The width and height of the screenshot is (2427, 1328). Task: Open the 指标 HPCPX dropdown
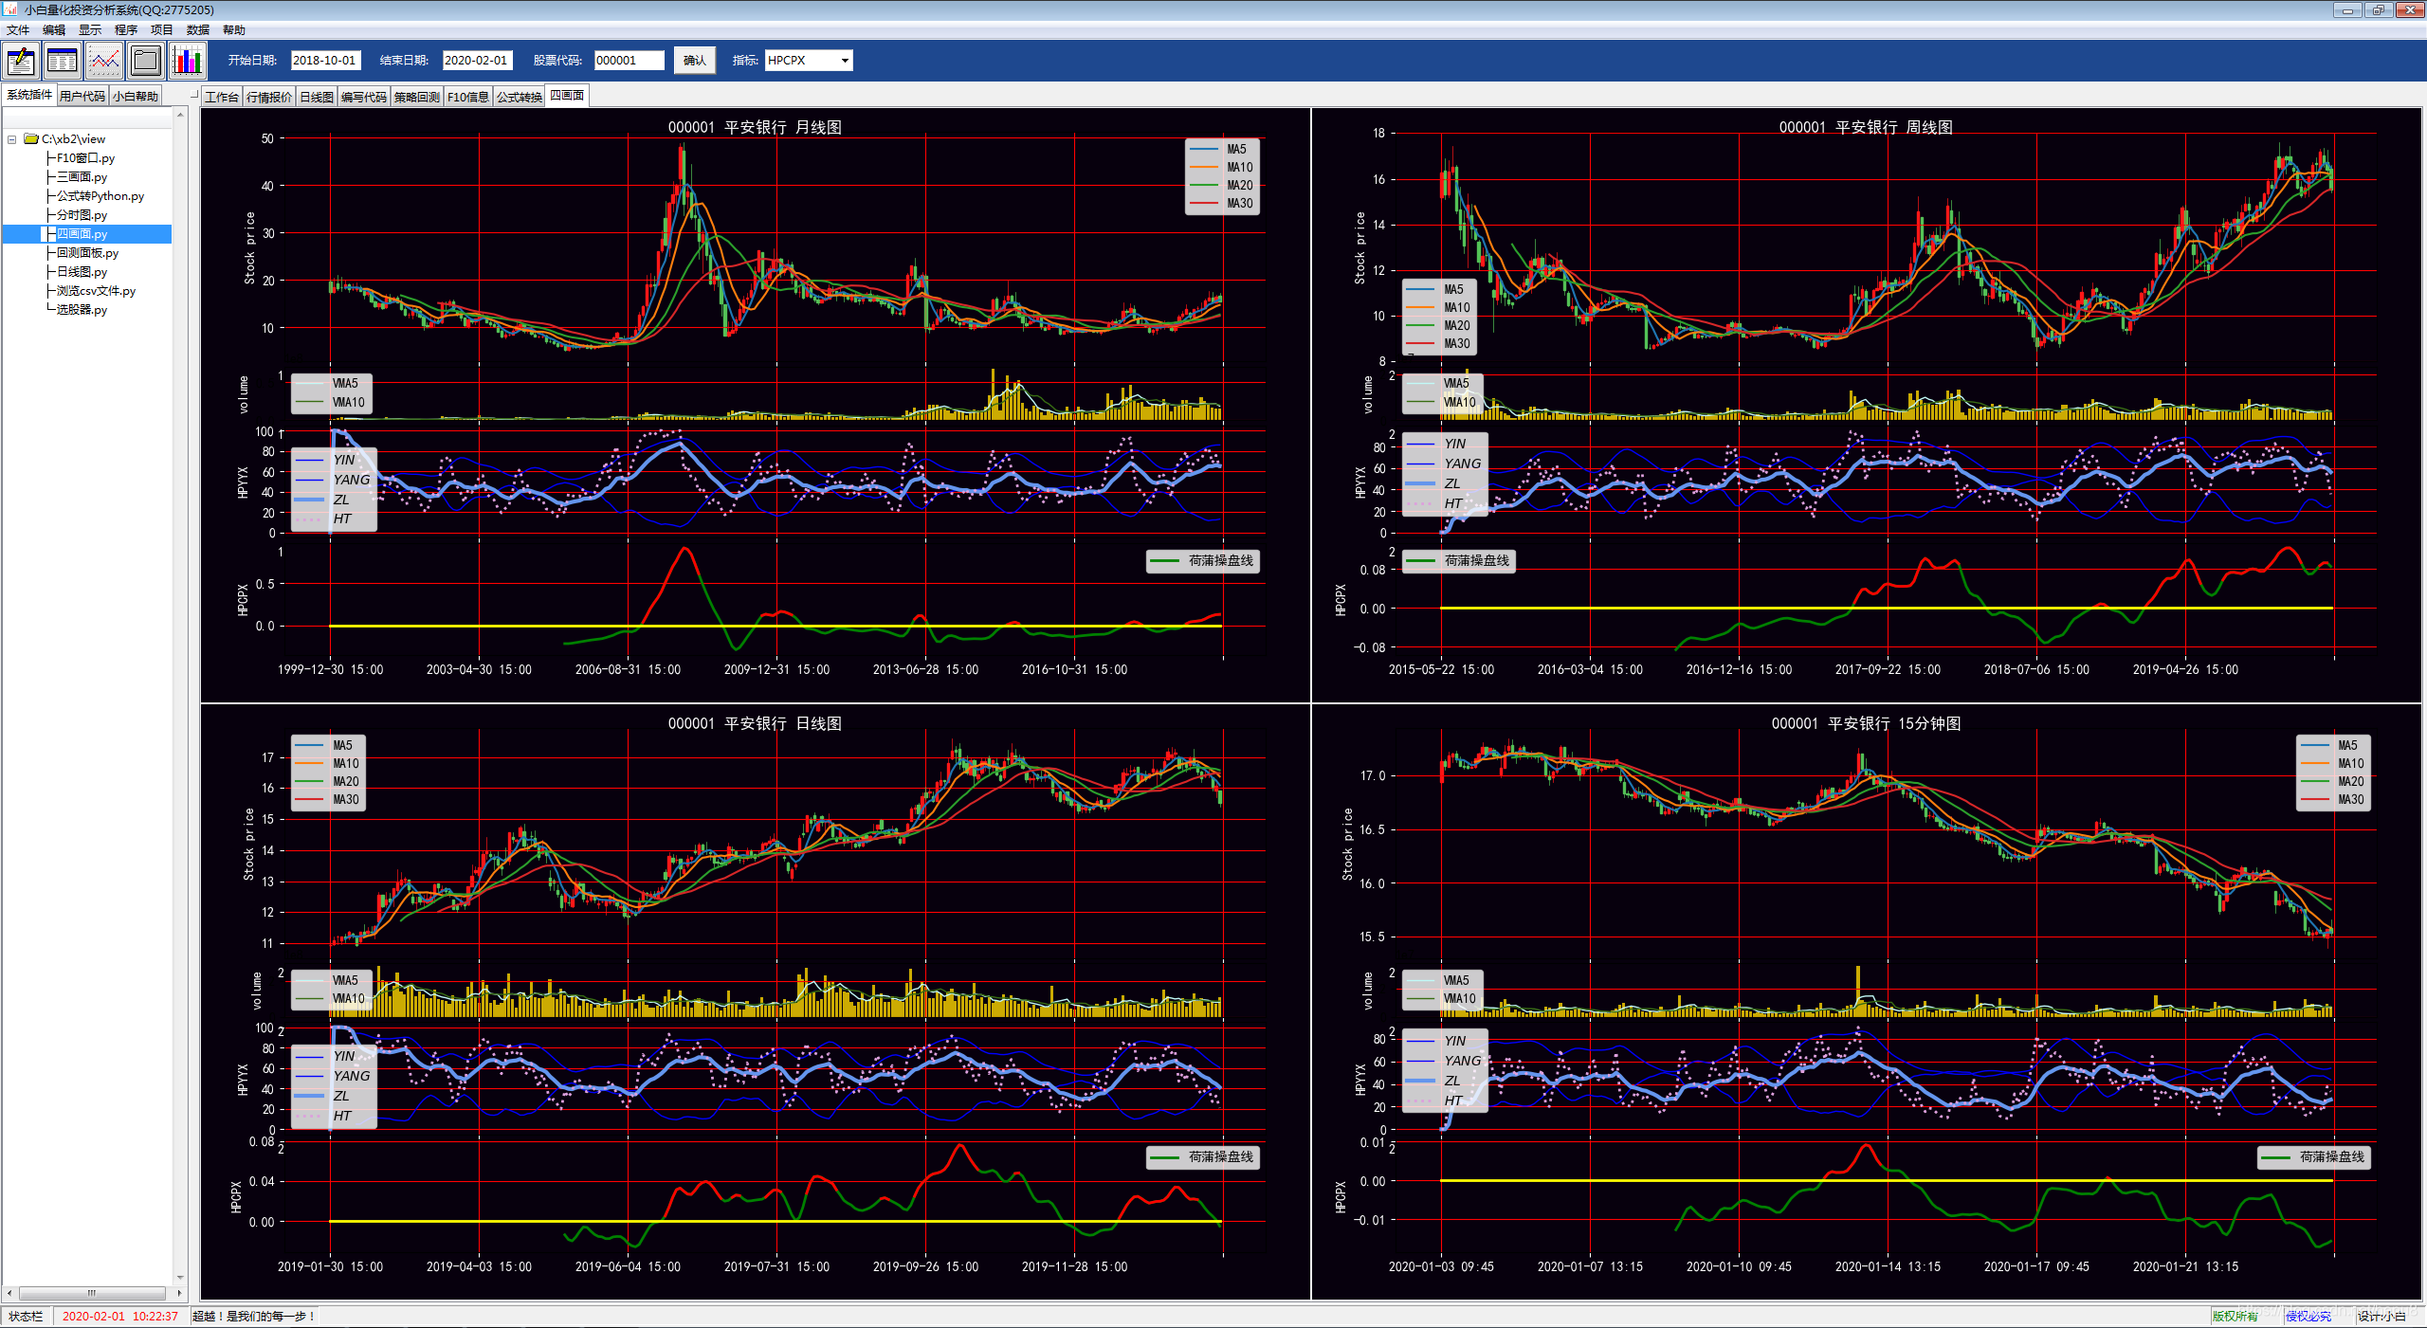pos(845,61)
